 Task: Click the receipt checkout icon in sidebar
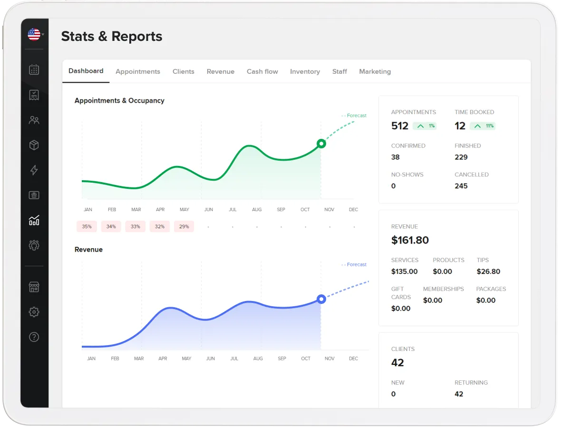click(34, 95)
